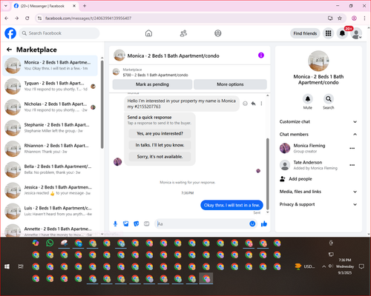Open Windows notification center icon

pos(361,266)
